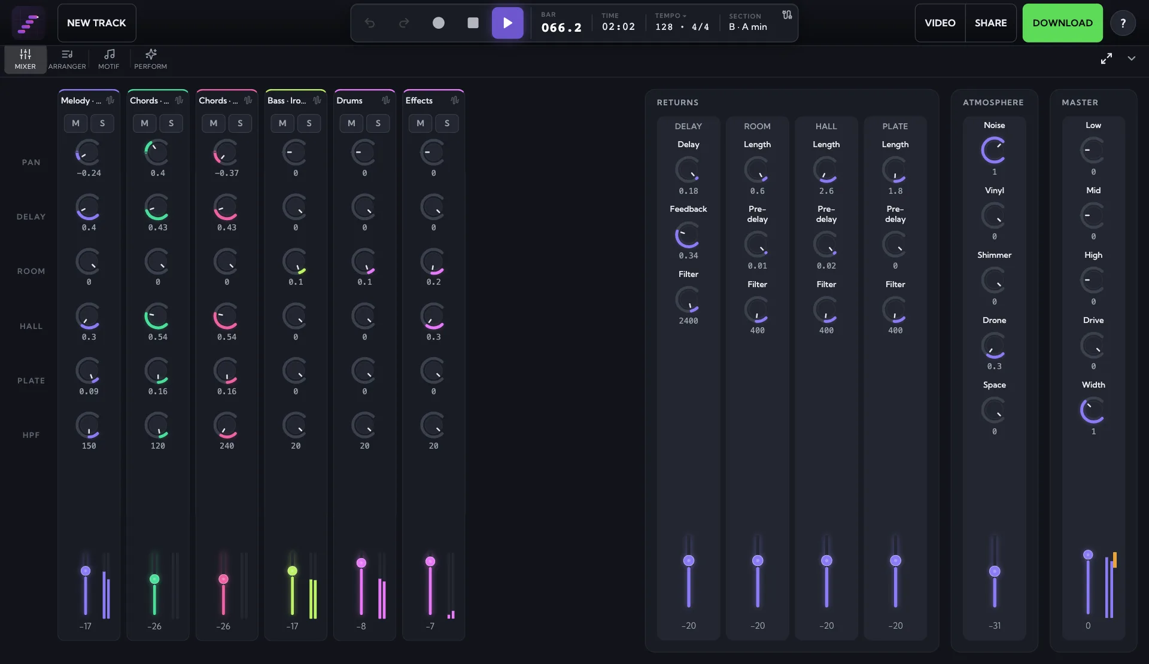Open the Drums track waveform icon

pyautogui.click(x=386, y=100)
